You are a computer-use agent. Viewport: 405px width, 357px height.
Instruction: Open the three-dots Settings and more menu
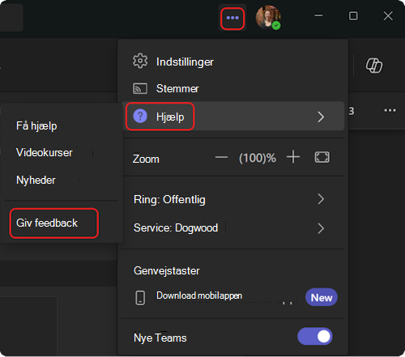tap(232, 18)
